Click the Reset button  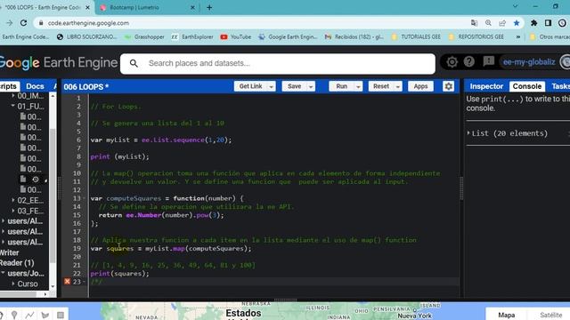(x=381, y=86)
